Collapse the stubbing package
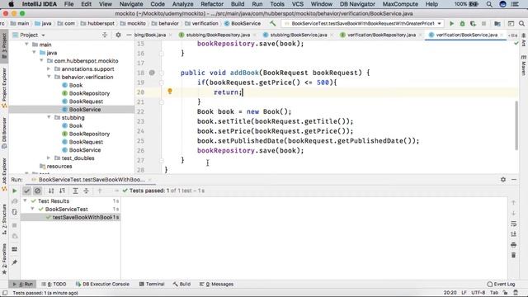 pyautogui.click(x=49, y=117)
